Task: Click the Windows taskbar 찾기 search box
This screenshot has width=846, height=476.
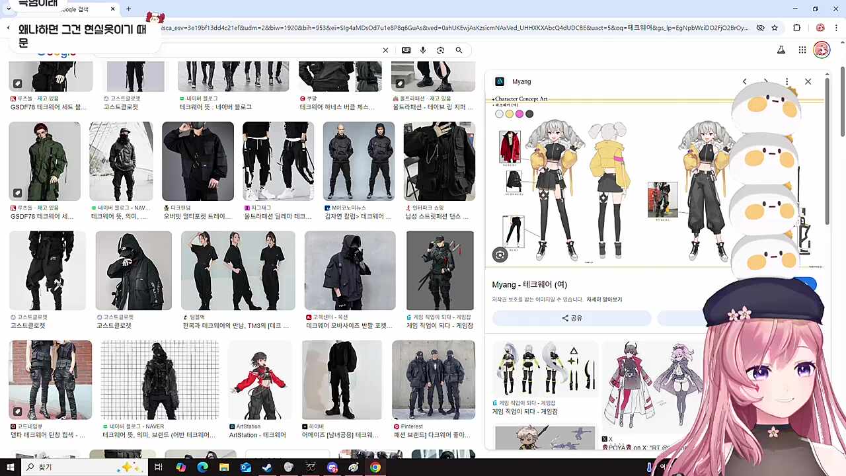Action: tap(86, 467)
